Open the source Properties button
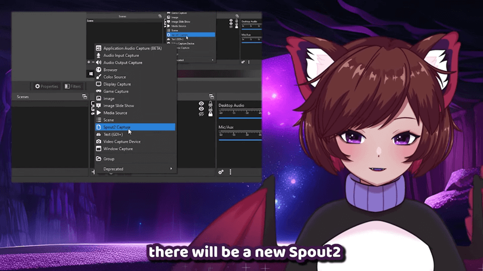The width and height of the screenshot is (483, 271). 46,86
